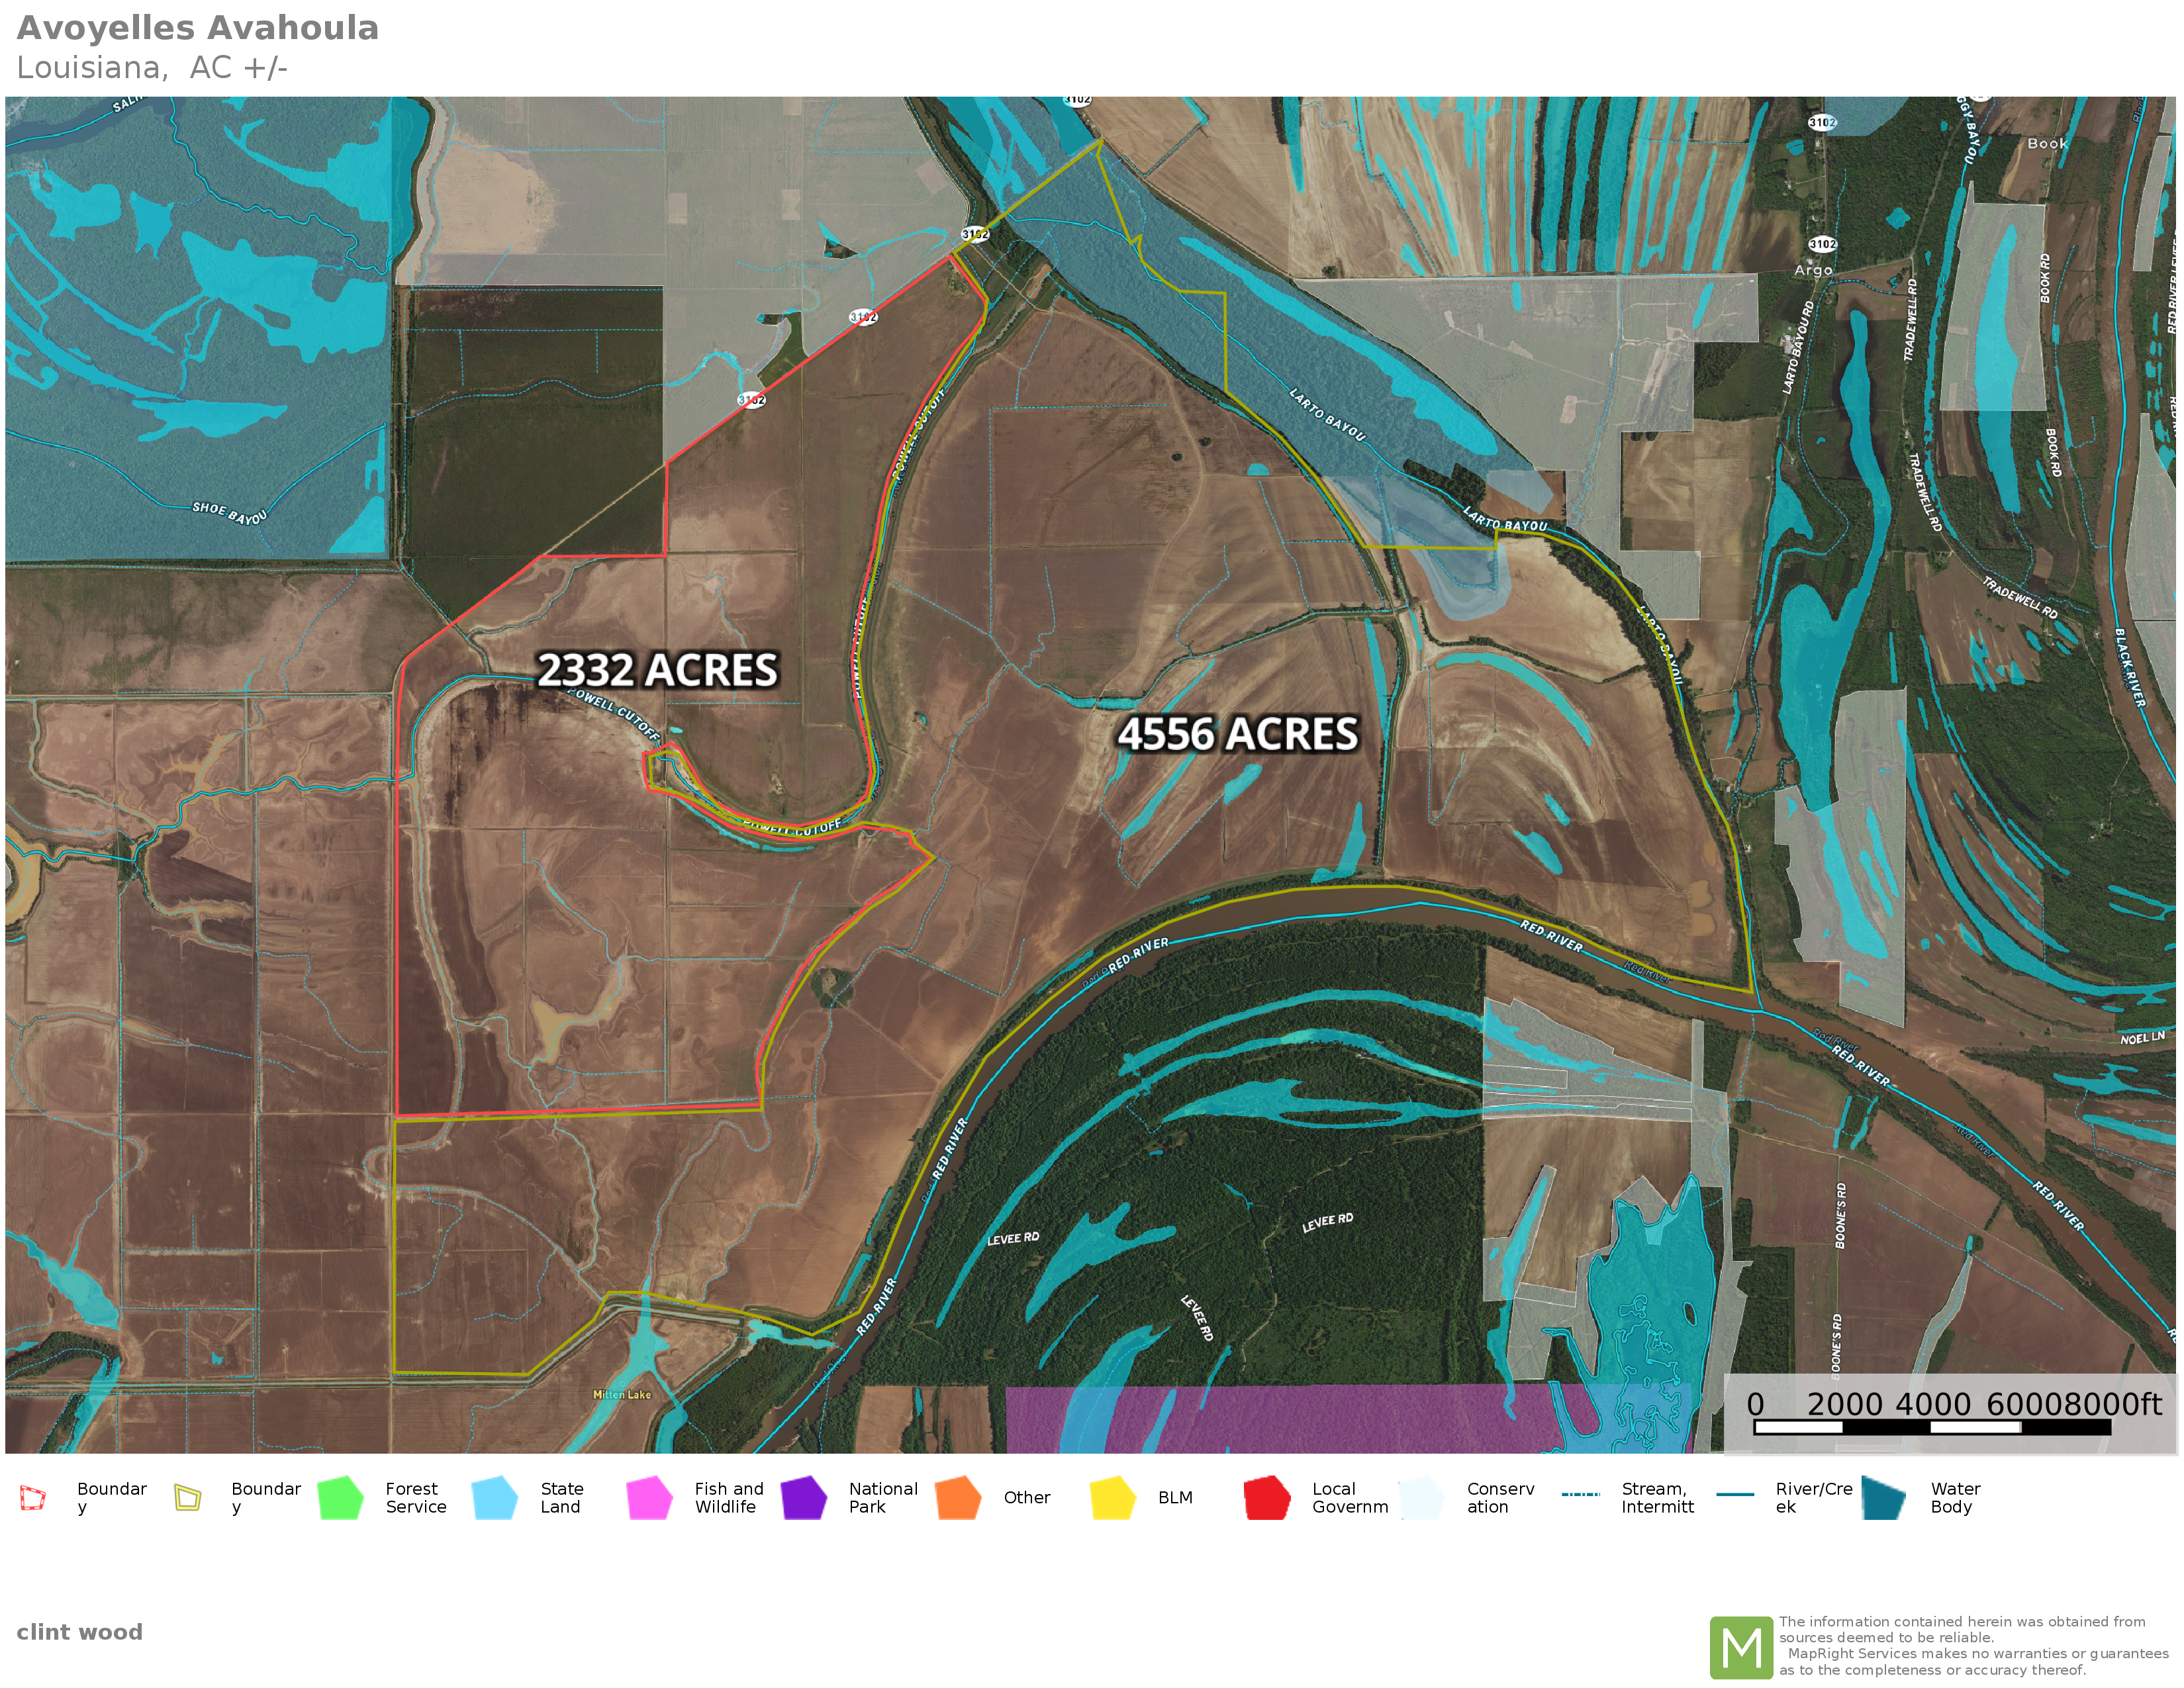Click the yellow Boundary legend icon
The width and height of the screenshot is (2184, 1688).
pyautogui.click(x=187, y=1498)
